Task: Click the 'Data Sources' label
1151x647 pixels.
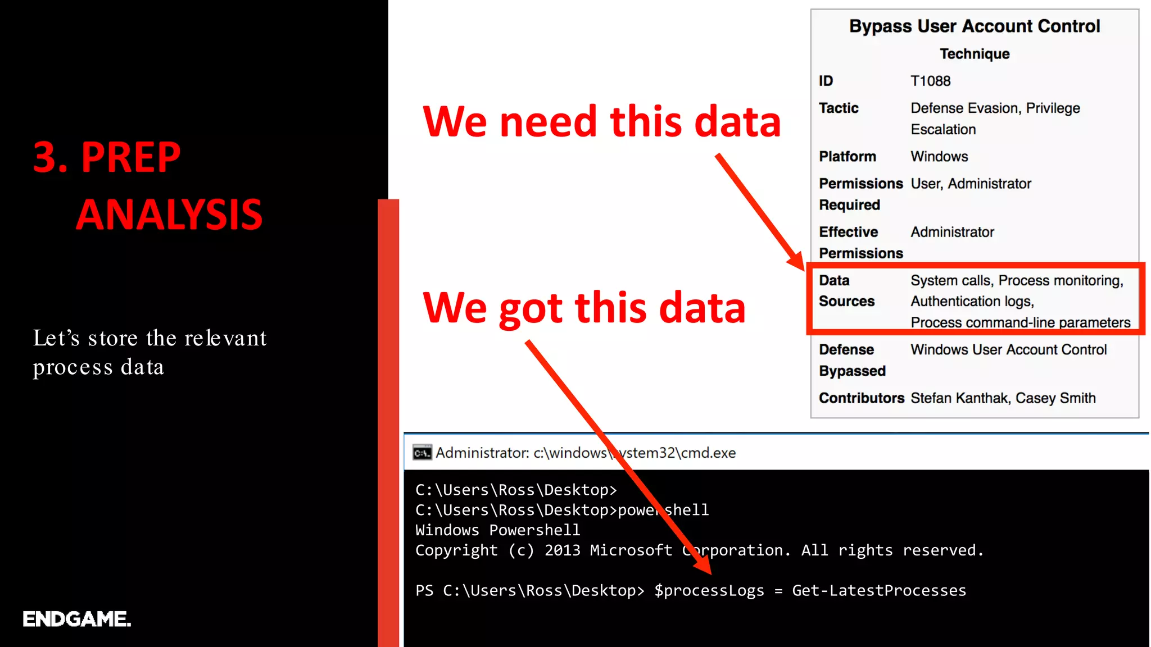Action: pyautogui.click(x=847, y=291)
